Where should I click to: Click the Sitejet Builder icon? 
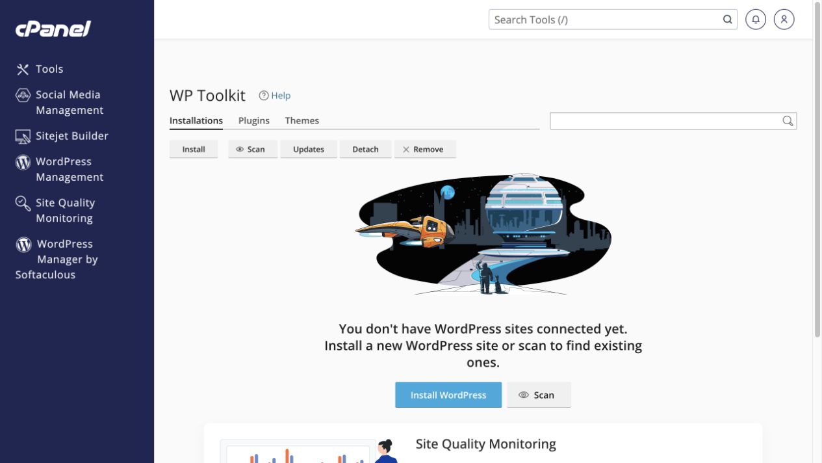click(23, 137)
